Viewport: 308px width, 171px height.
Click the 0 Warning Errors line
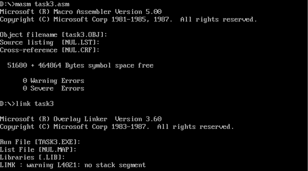(53, 81)
